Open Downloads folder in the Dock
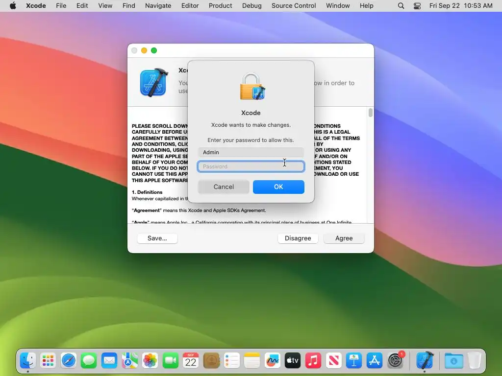 pos(453,361)
